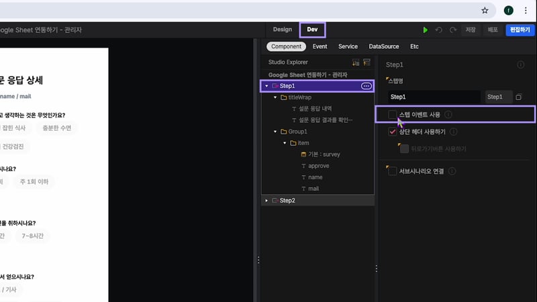
Task: Click the blue 편집하기 button
Action: (x=520, y=30)
